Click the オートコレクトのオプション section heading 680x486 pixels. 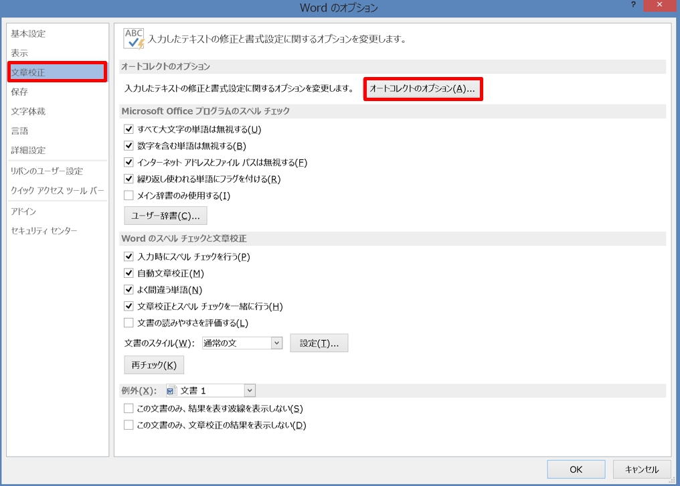pyautogui.click(x=166, y=66)
